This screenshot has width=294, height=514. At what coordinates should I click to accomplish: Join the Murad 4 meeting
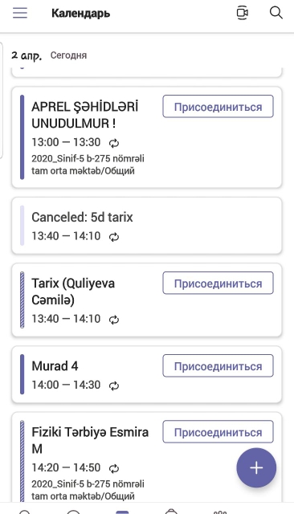coord(218,366)
